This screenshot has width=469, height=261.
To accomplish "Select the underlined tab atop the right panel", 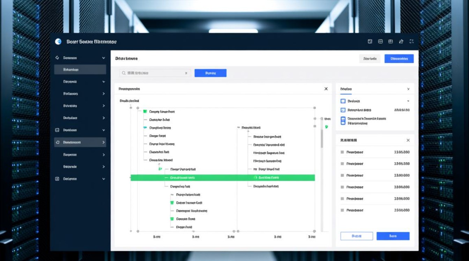I will [x=346, y=89].
